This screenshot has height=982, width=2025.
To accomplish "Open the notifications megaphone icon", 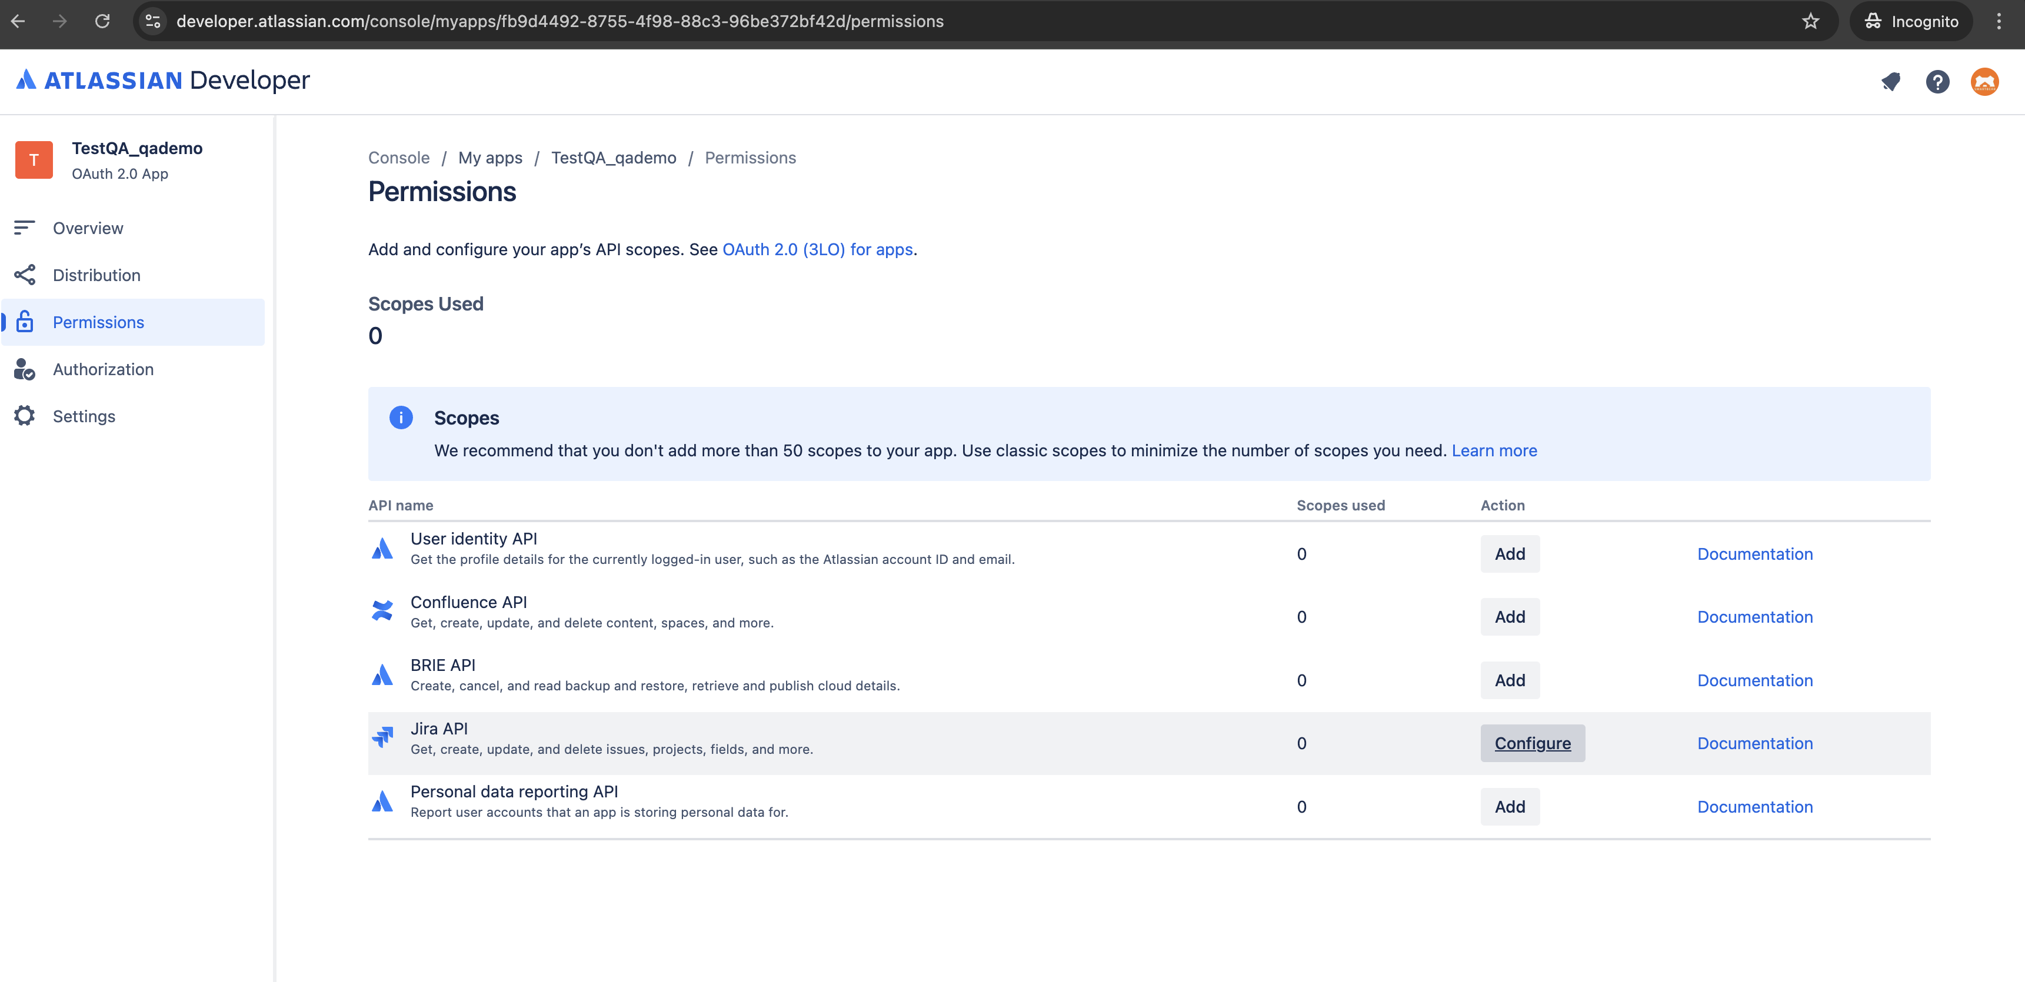I will click(1891, 82).
